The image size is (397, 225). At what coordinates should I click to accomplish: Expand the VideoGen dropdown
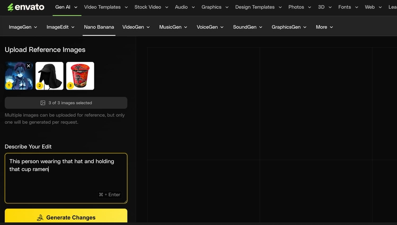[x=136, y=27]
